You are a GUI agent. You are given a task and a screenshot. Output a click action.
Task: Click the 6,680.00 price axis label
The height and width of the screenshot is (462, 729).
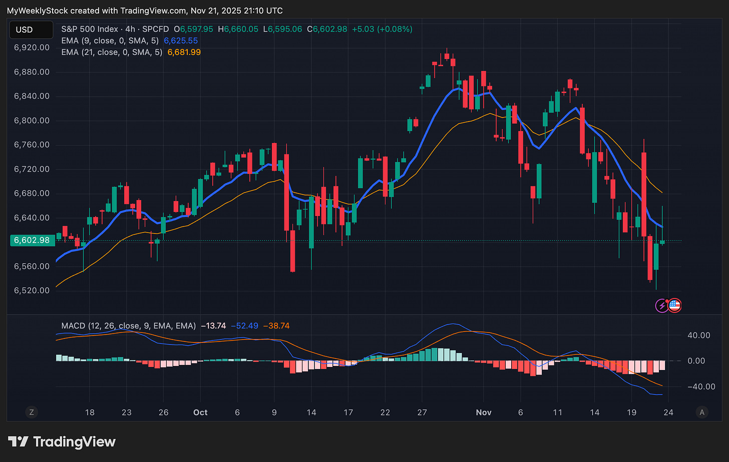[x=32, y=193]
